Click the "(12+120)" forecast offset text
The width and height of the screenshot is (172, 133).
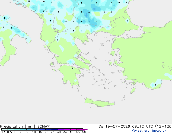[164, 126]
